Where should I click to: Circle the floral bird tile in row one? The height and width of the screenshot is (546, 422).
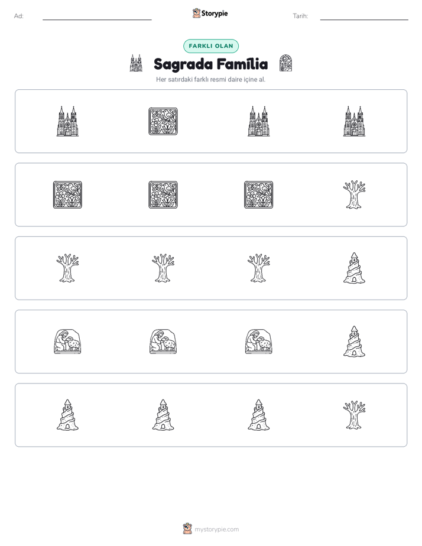(x=163, y=121)
